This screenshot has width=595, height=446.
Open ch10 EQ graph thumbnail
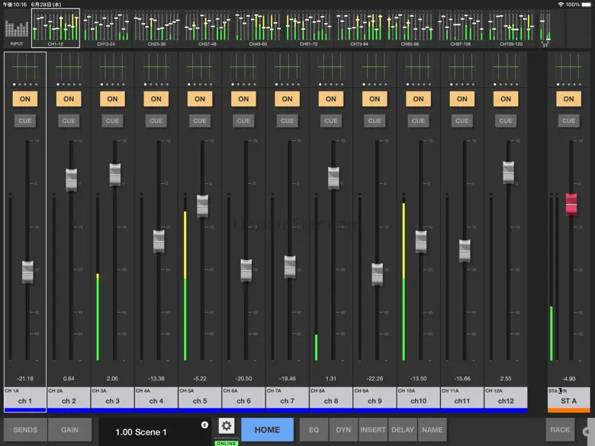(x=418, y=67)
